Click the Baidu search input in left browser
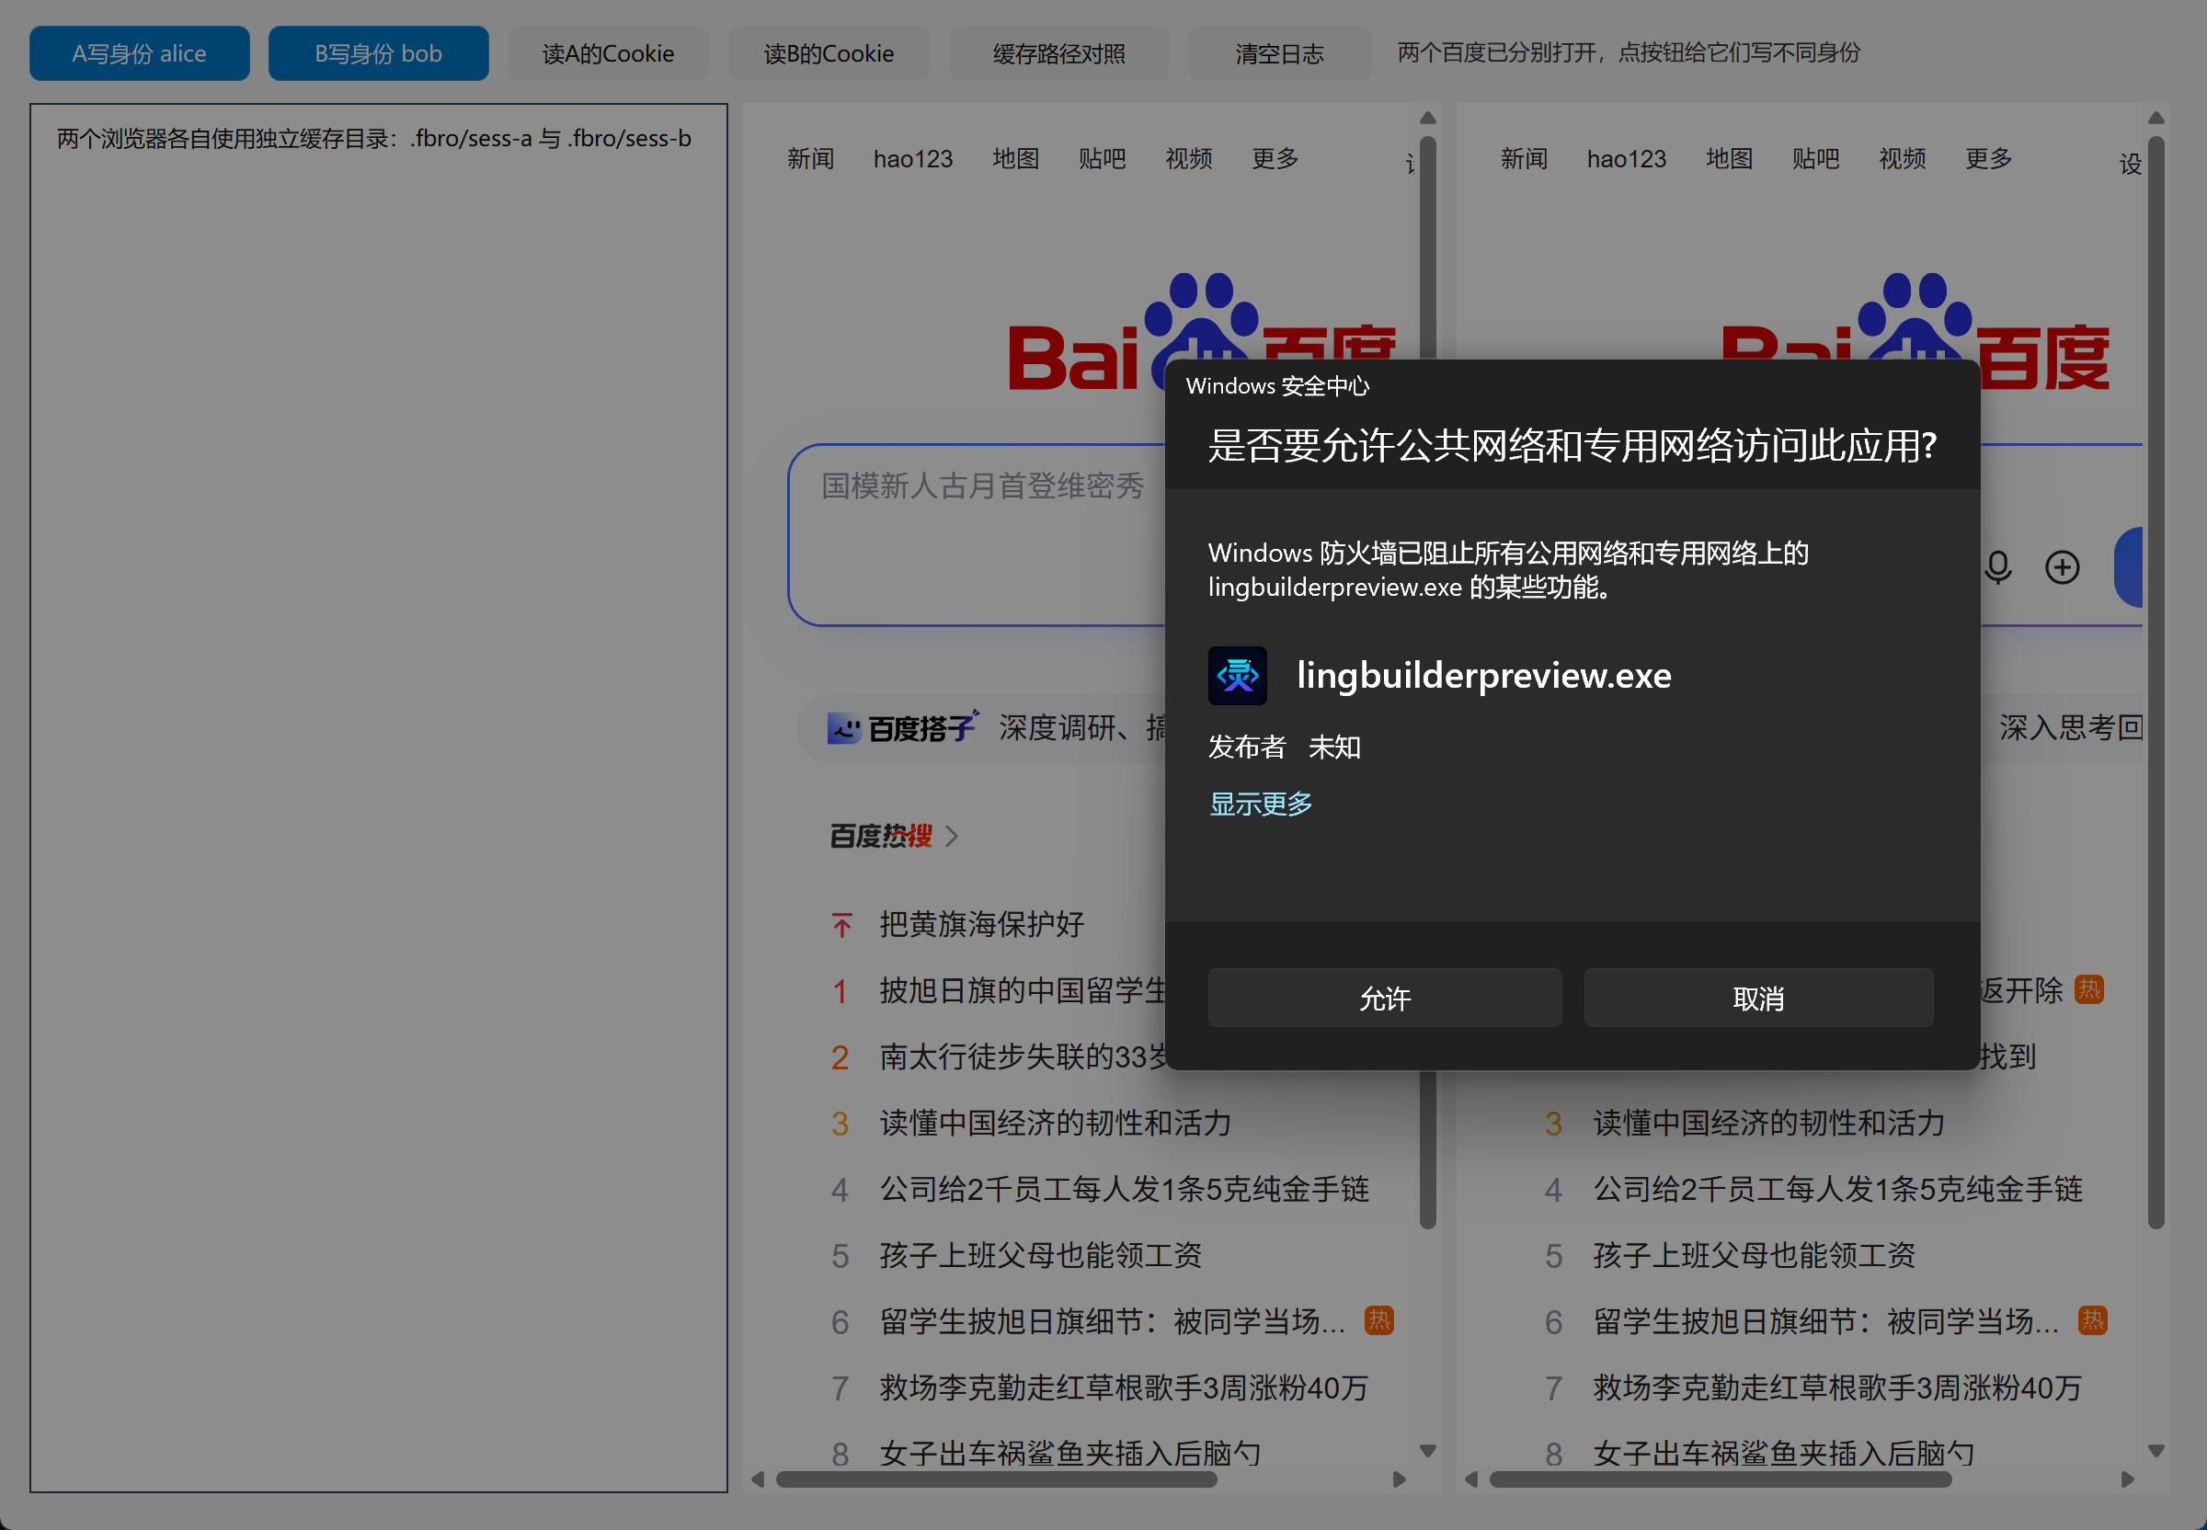 click(978, 535)
